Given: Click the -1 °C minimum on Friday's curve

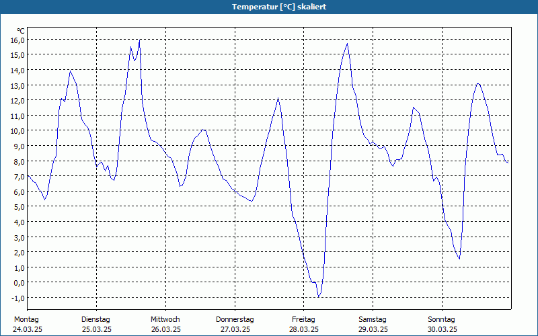Looking at the screenshot, I should (x=319, y=296).
